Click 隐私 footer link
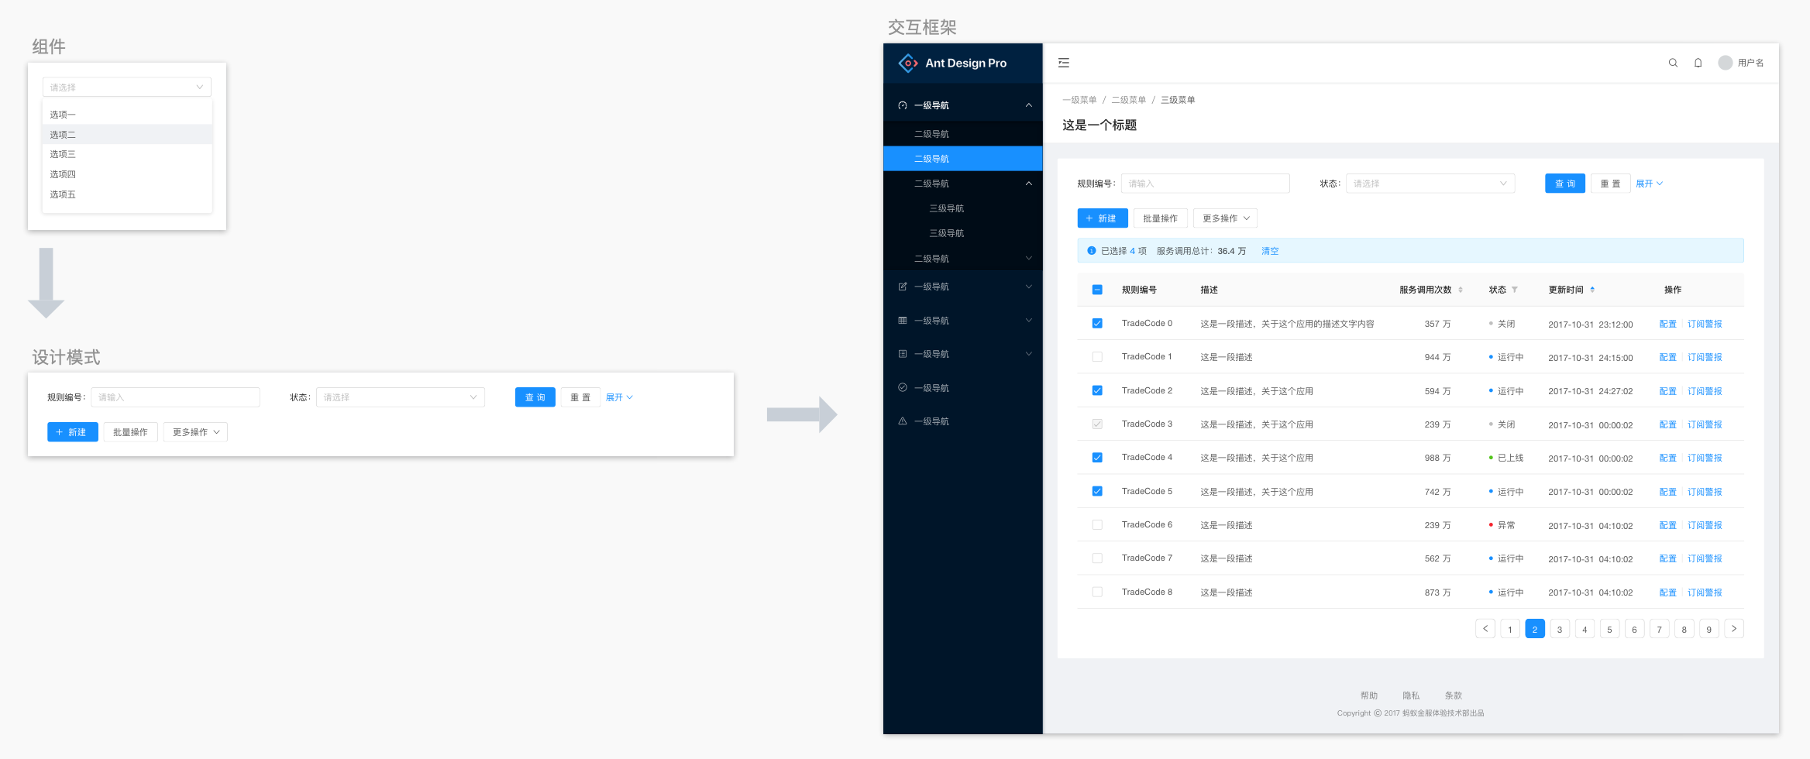Screen dimensions: 1810x759 (1411, 695)
